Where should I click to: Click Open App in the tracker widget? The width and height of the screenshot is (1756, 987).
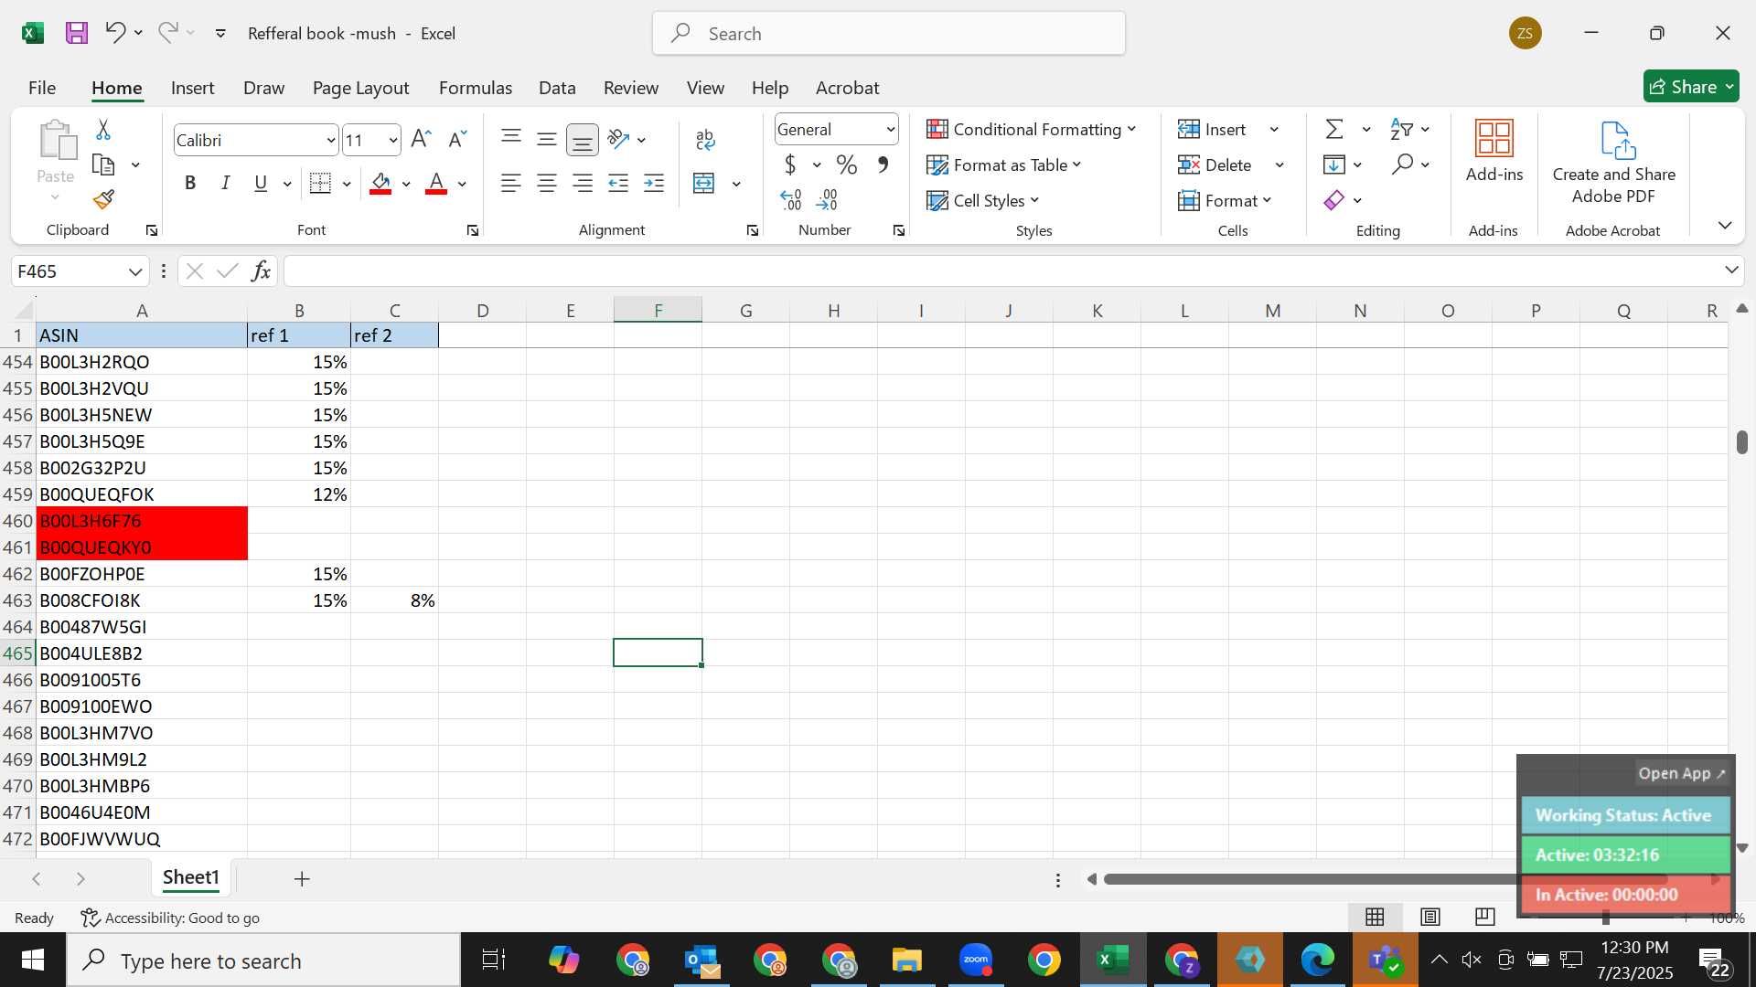pyautogui.click(x=1682, y=773)
